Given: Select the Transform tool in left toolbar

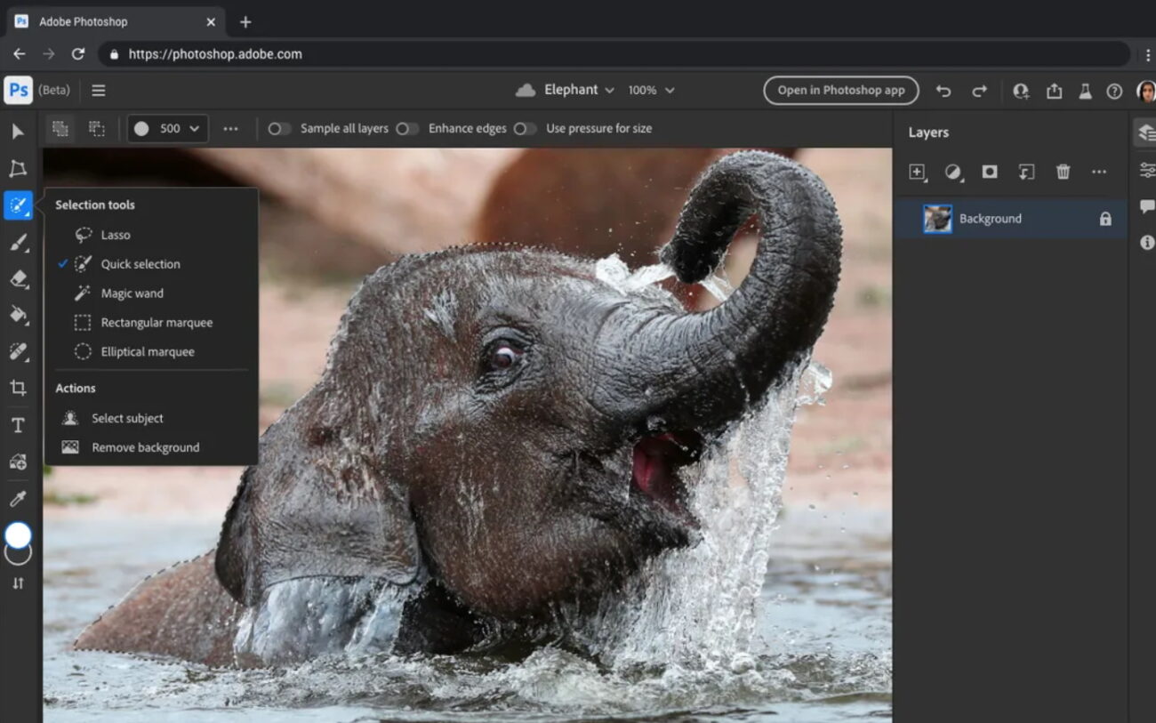Looking at the screenshot, I should [x=18, y=169].
